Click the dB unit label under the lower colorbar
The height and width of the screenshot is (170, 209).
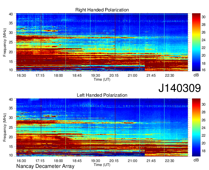[x=196, y=160]
